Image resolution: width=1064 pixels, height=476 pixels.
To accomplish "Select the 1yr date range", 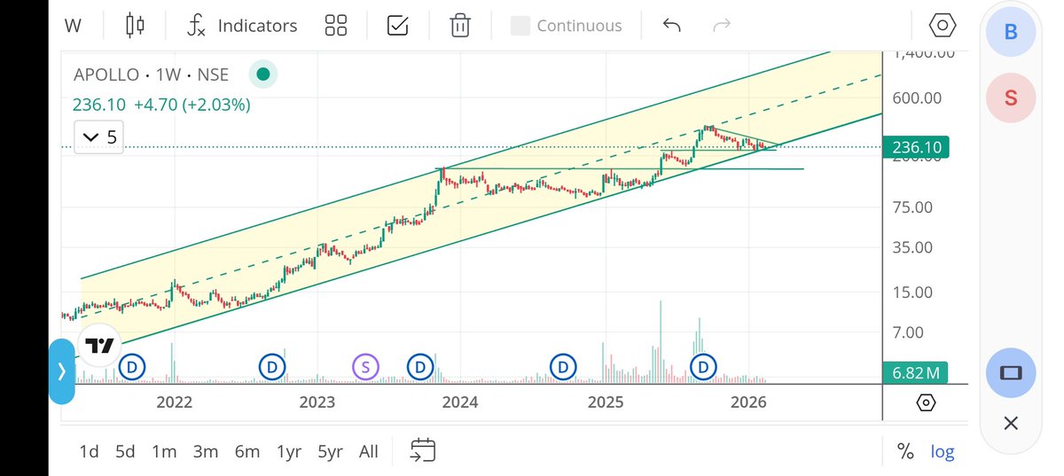I will pyautogui.click(x=289, y=451).
